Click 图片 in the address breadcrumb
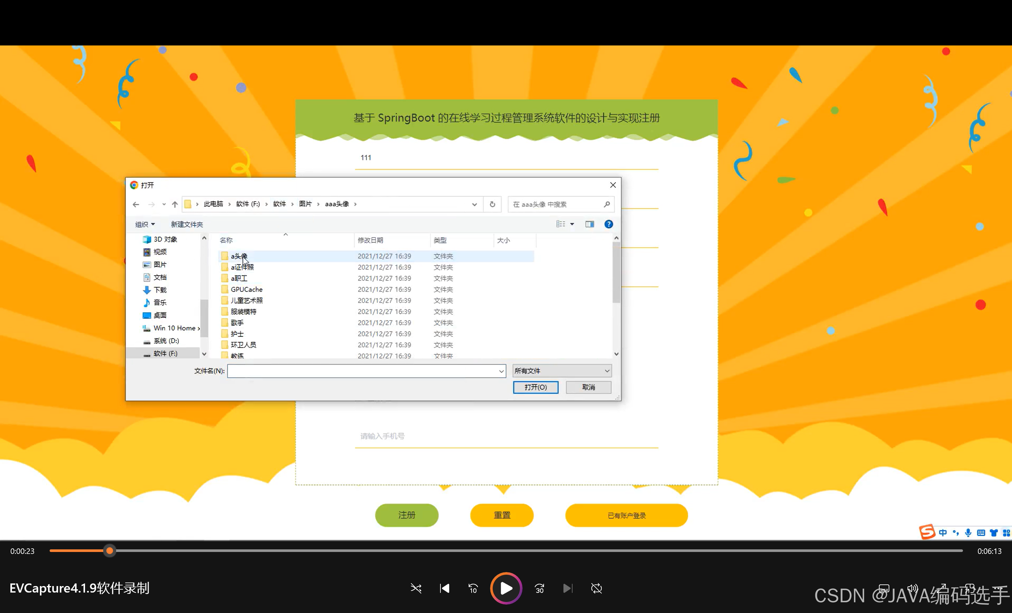 coord(305,204)
